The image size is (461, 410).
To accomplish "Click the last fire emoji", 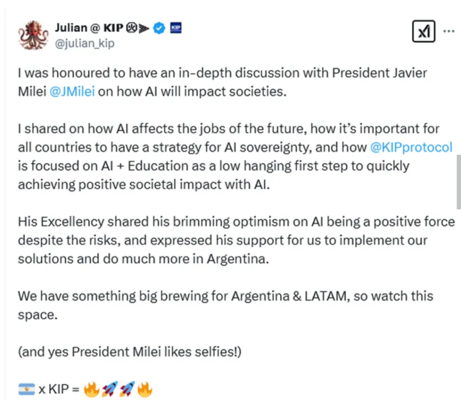I will pyautogui.click(x=145, y=389).
